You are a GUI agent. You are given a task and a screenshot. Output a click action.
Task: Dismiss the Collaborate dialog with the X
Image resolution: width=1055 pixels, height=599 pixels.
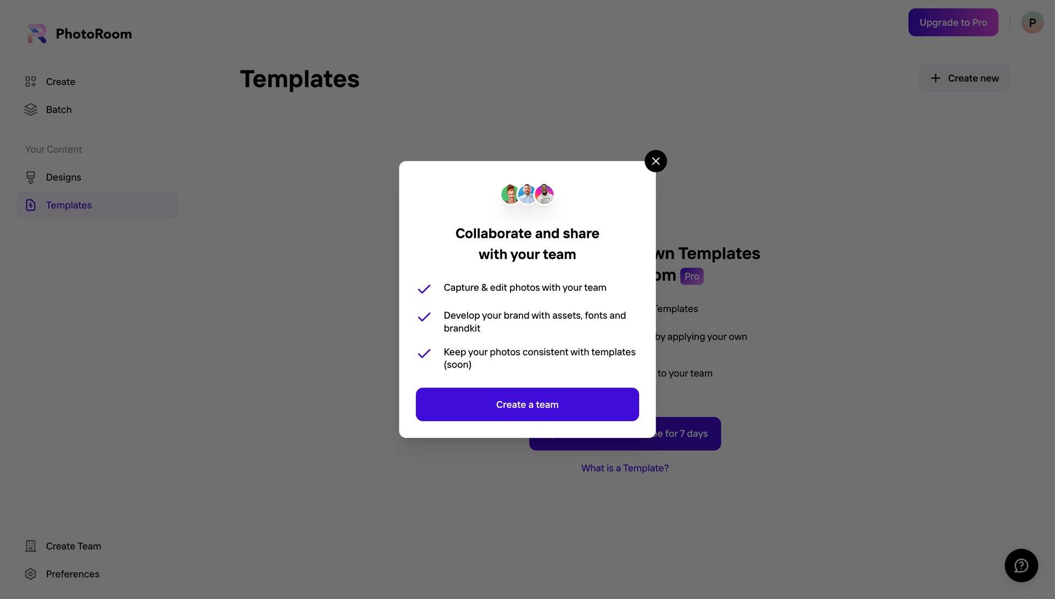(655, 161)
